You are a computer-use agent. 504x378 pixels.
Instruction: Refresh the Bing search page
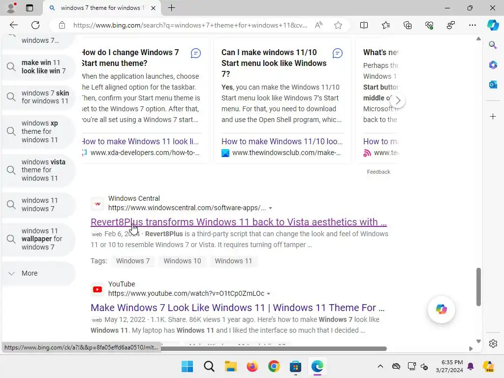(35, 25)
